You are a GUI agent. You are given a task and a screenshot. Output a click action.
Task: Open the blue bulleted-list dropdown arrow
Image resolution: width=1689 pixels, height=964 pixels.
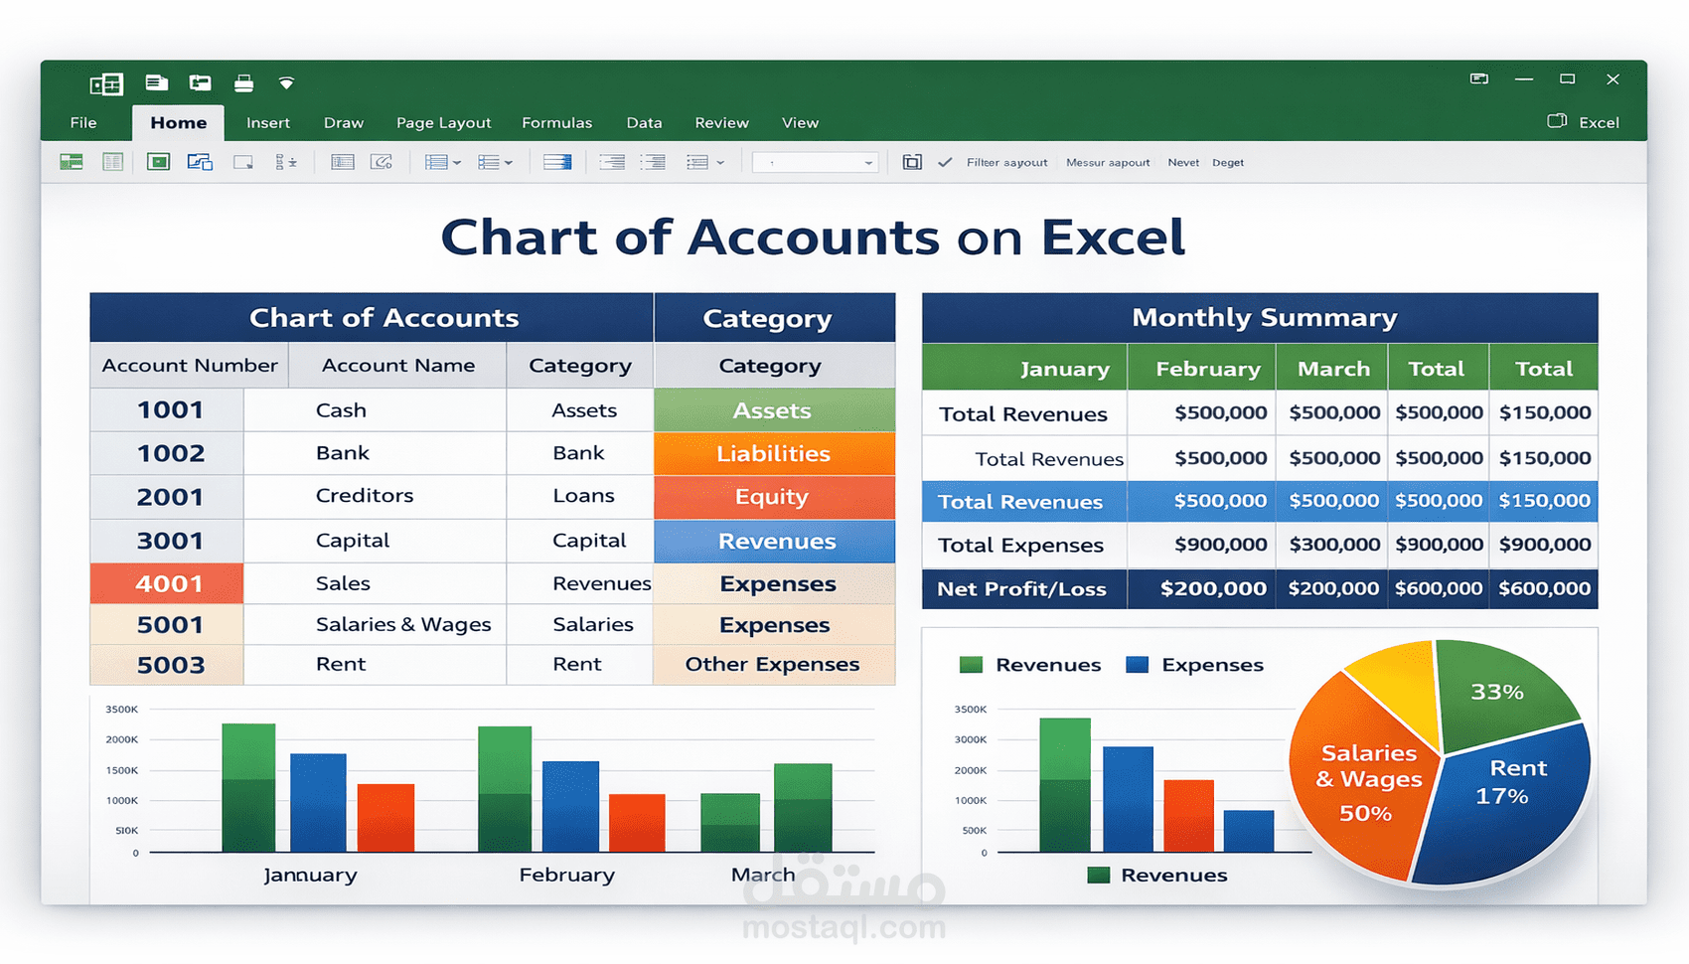tap(509, 163)
